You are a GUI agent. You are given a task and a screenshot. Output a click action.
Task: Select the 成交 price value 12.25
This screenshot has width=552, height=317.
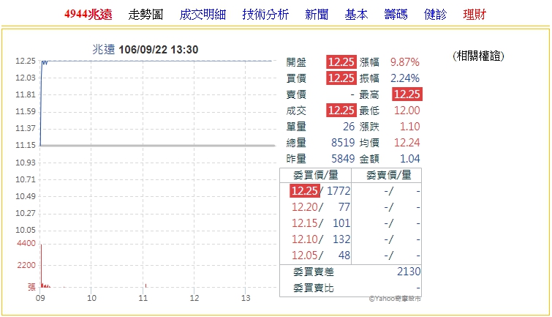pos(341,111)
